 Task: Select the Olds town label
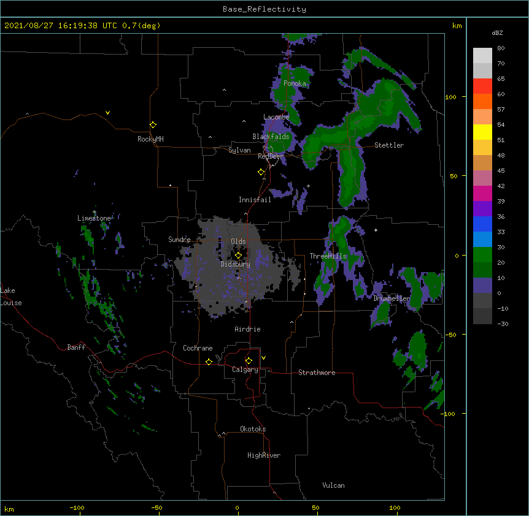coord(238,241)
